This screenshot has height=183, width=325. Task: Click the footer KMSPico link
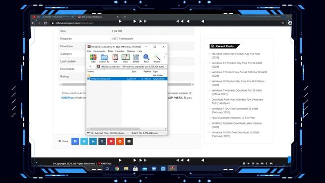(106, 164)
